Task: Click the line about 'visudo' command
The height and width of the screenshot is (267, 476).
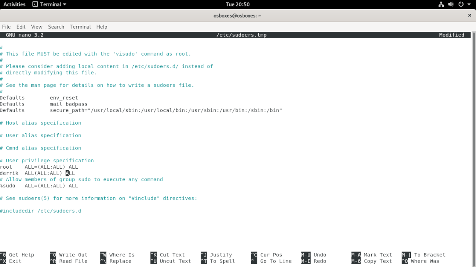Action: pyautogui.click(x=96, y=54)
